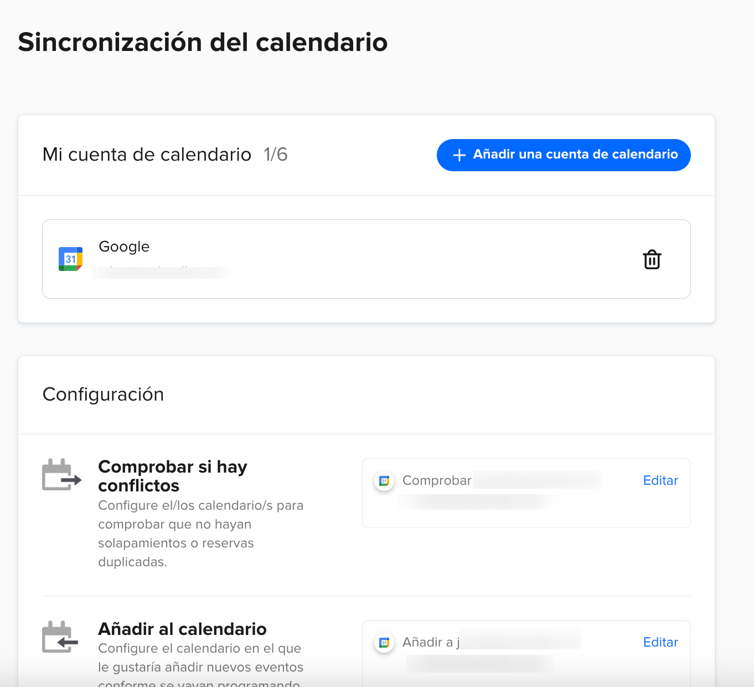Click the Mi cuenta de calendario heading
This screenshot has width=754, height=687.
click(147, 155)
